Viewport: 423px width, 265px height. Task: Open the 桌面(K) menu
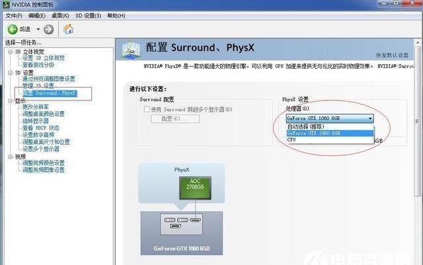pyautogui.click(x=60, y=16)
